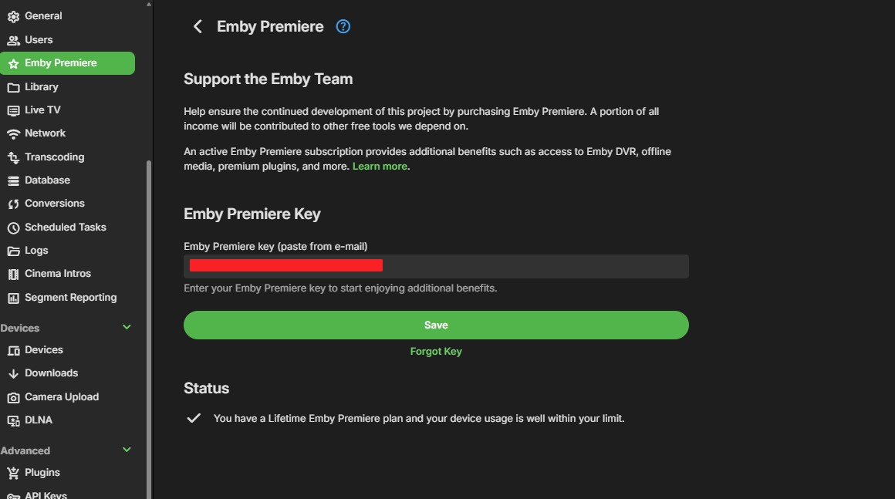Open the blue help question mark icon
This screenshot has height=499, width=895.
343,27
